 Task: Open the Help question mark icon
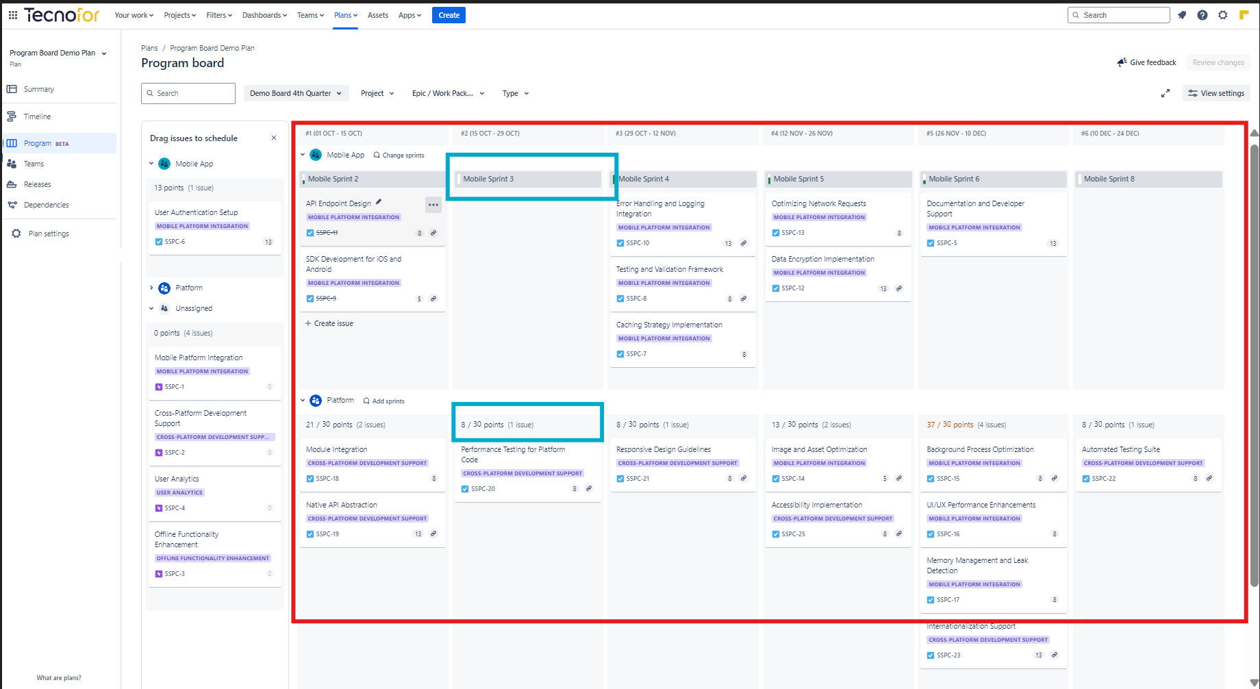coord(1202,15)
